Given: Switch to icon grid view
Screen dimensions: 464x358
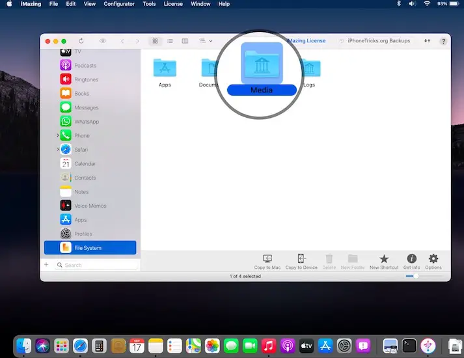Looking at the screenshot, I should pyautogui.click(x=155, y=41).
